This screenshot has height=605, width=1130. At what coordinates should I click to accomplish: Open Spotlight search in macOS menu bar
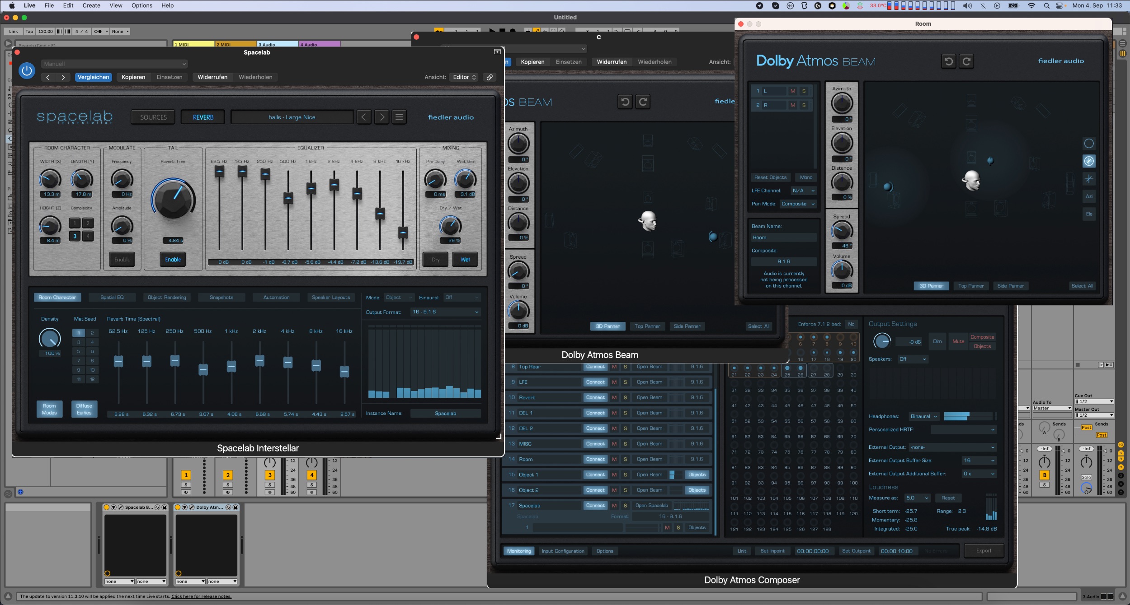click(x=1046, y=5)
